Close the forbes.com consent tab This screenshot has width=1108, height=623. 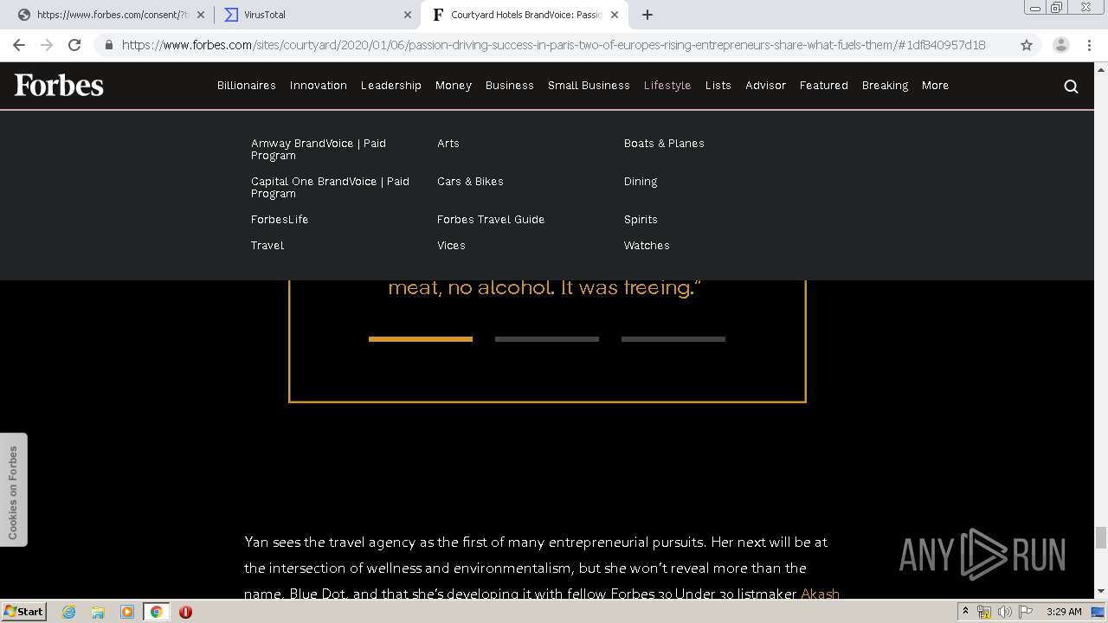click(201, 15)
